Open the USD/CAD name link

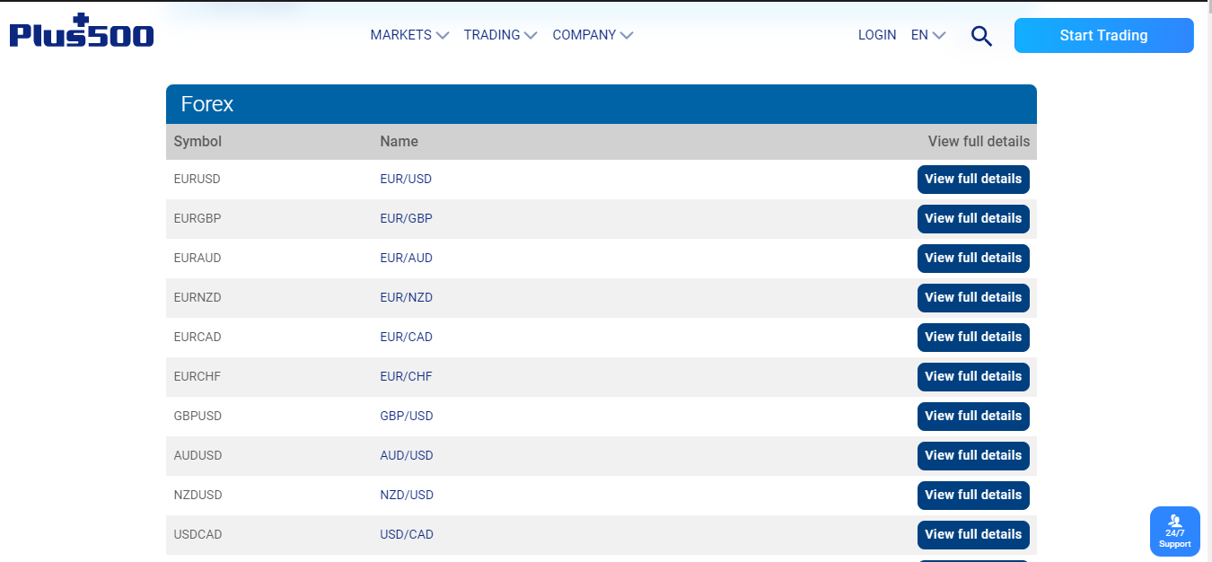407,534
